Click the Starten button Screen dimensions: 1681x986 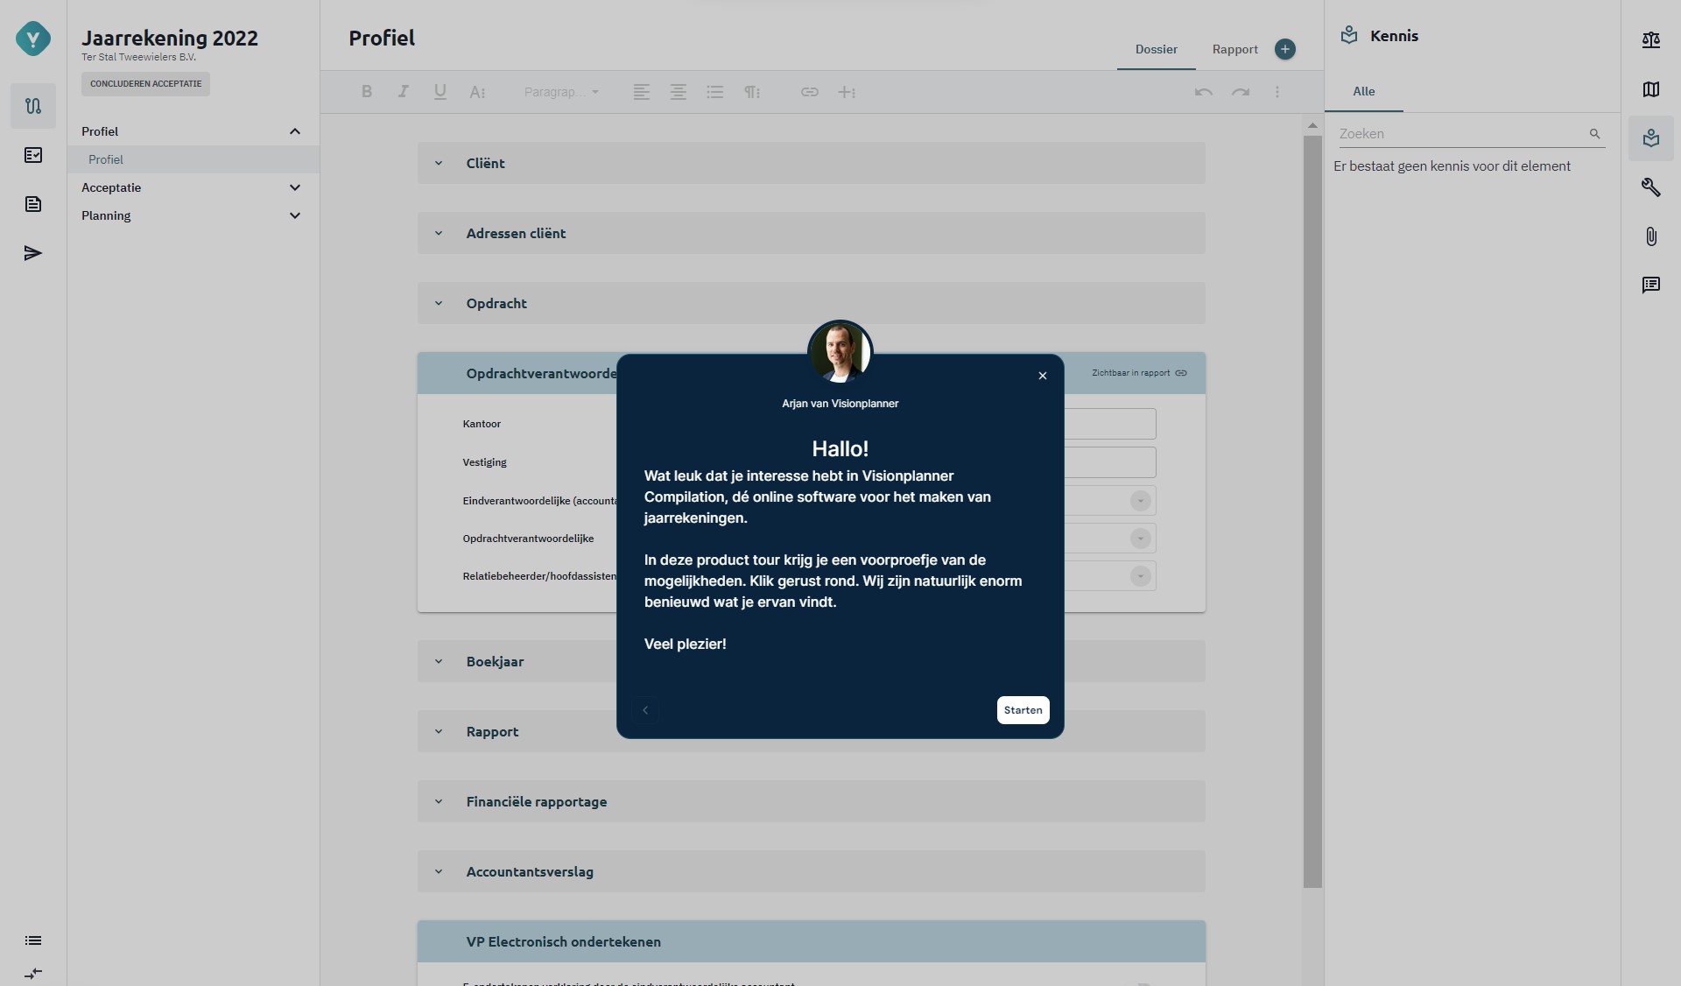pyautogui.click(x=1023, y=710)
